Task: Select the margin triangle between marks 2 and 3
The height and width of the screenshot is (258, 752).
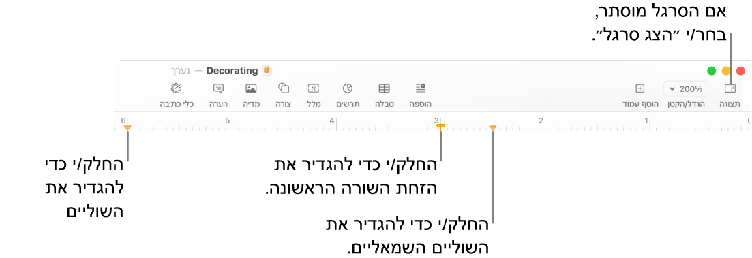Action: pyautogui.click(x=492, y=127)
